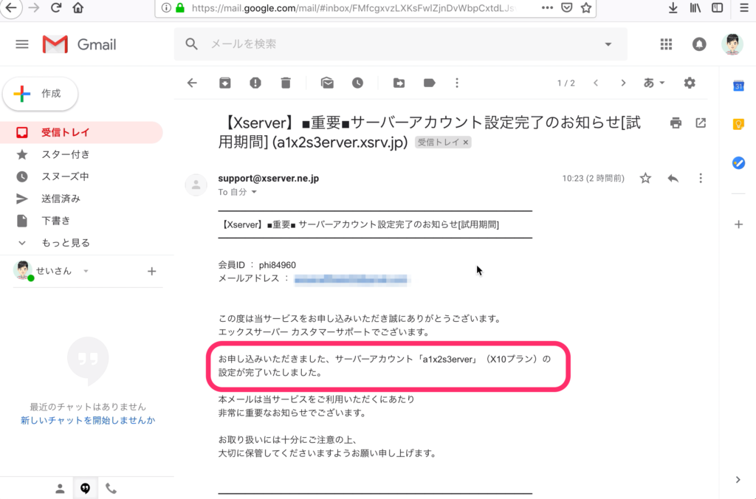Archive the Xserver email
The height and width of the screenshot is (499, 756).
click(x=225, y=83)
